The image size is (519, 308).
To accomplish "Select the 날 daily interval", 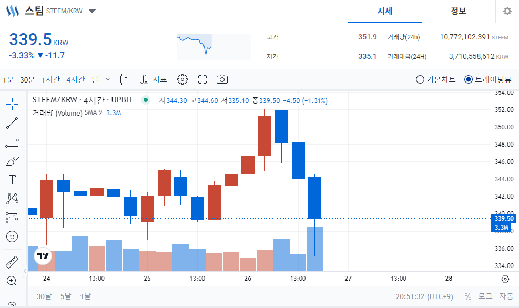I will (95, 80).
